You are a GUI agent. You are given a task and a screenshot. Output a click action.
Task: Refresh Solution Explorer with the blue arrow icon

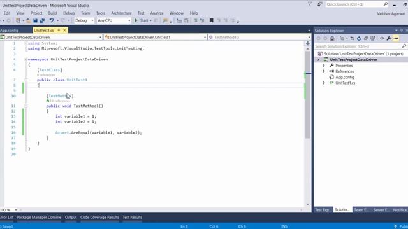(359, 38)
